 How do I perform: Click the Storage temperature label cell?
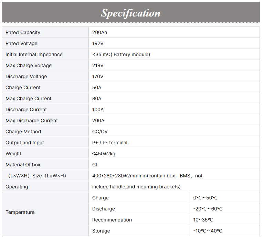point(101,231)
